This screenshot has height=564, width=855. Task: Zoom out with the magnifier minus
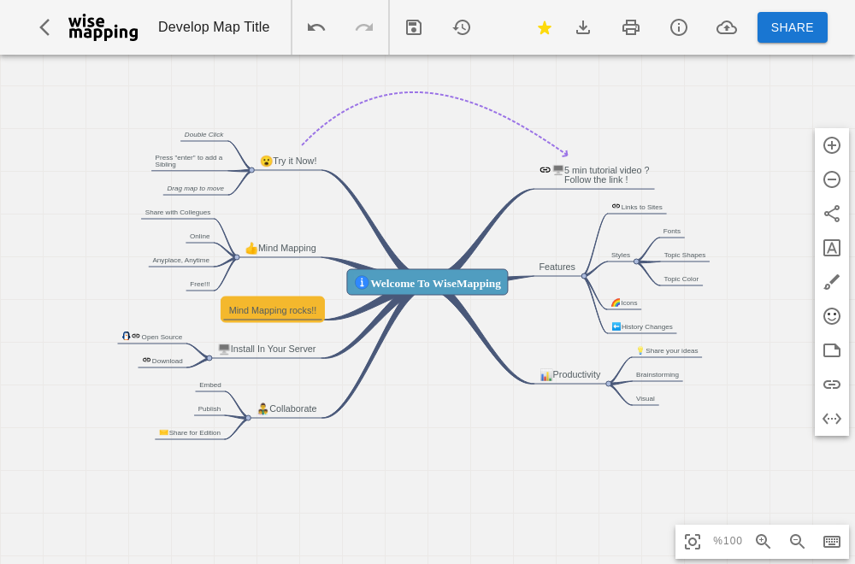797,541
